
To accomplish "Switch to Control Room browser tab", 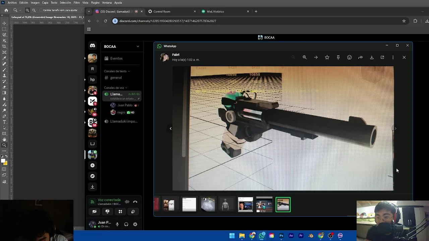I will pyautogui.click(x=172, y=11).
